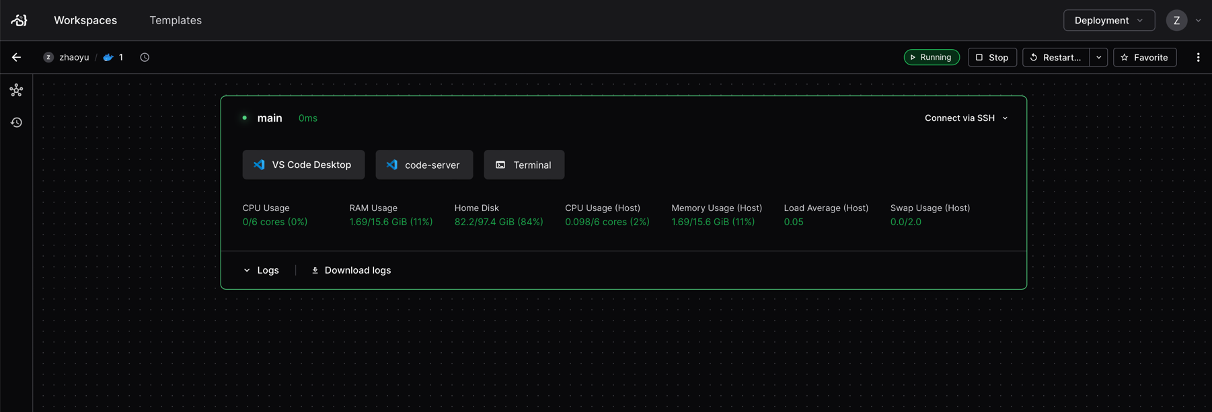Go to the Workspaces tab
Viewport: 1212px width, 412px height.
point(85,20)
